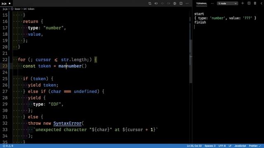The width and height of the screenshot is (264, 148).
Task: Click line number 22 in the gutter
Action: pos(5,60)
